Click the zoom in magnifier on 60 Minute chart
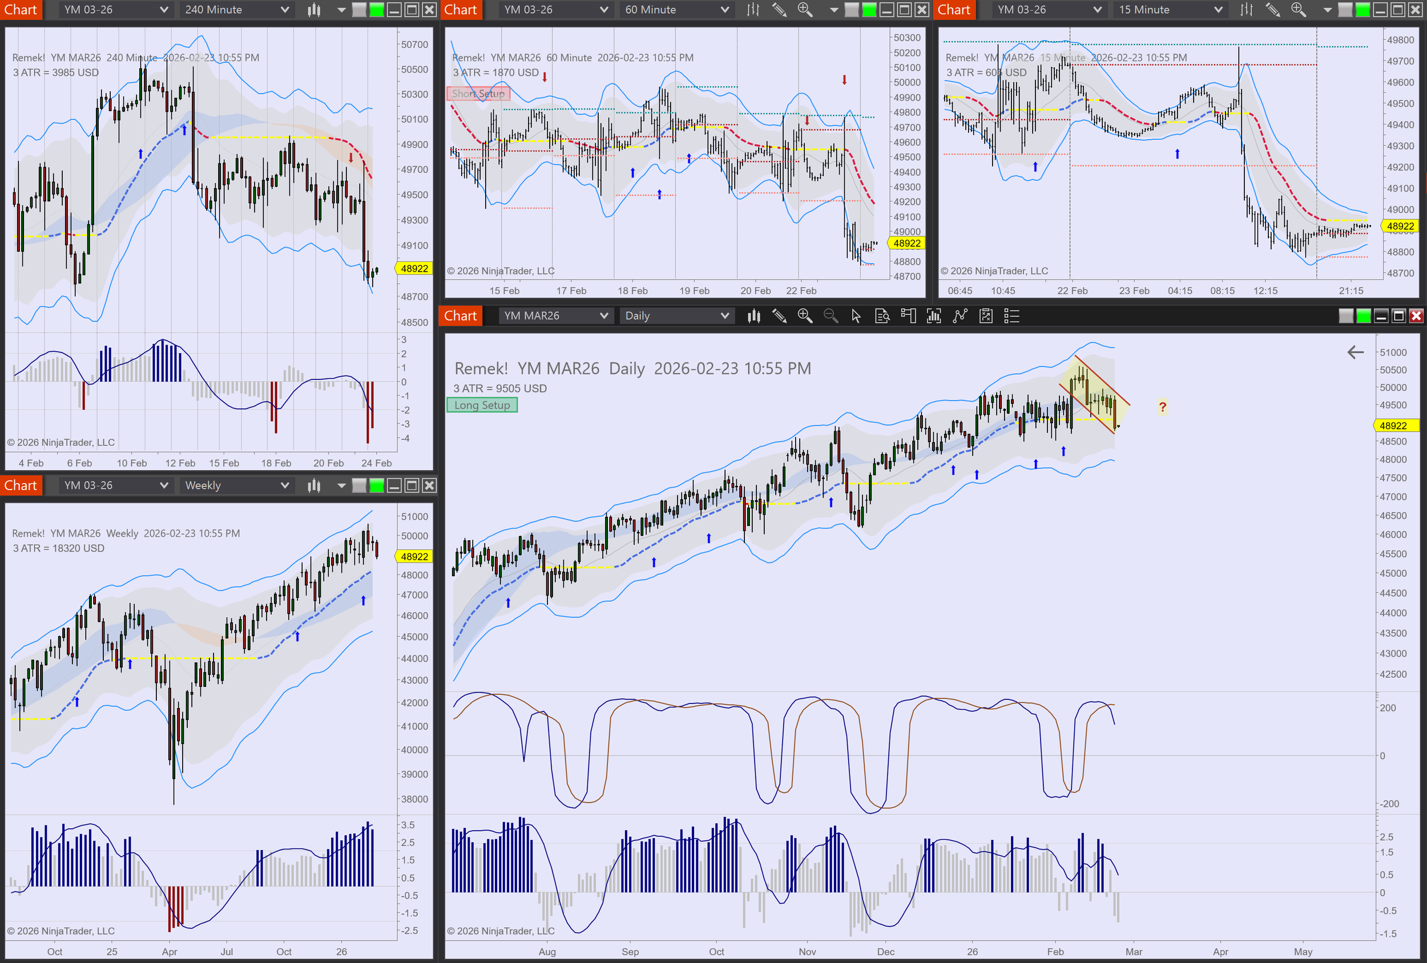 point(804,10)
